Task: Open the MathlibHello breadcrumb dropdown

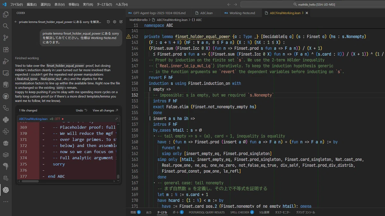Action: click(x=138, y=20)
